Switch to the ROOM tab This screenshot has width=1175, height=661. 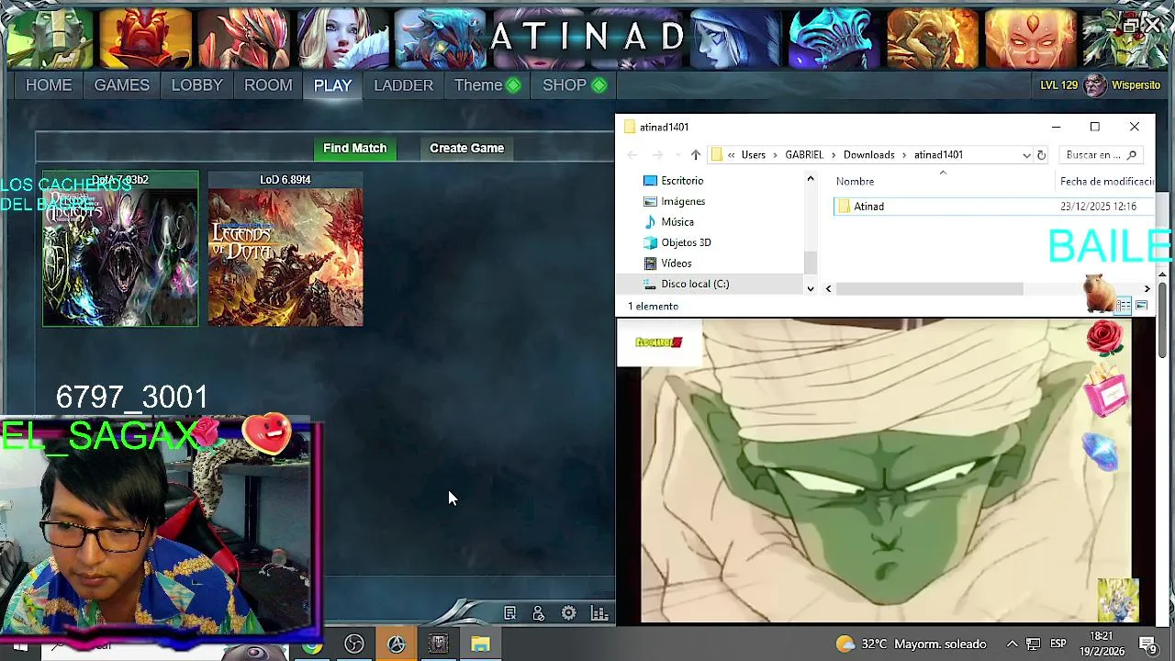(x=268, y=85)
